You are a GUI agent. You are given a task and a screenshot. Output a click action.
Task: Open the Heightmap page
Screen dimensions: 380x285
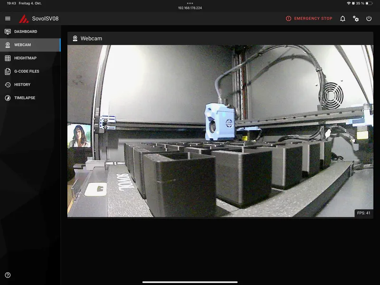click(30, 58)
